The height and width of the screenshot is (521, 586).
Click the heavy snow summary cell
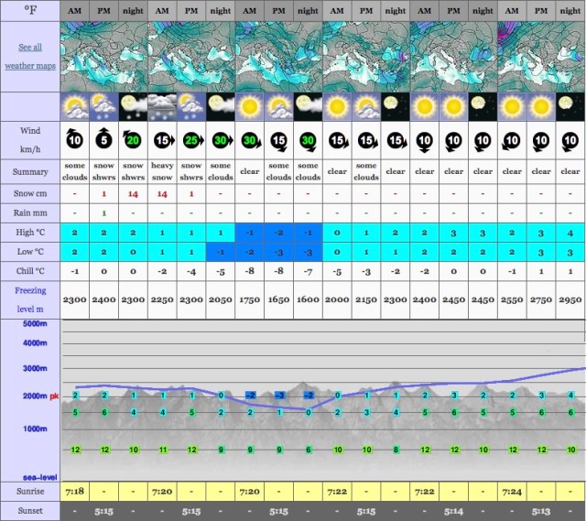point(162,171)
